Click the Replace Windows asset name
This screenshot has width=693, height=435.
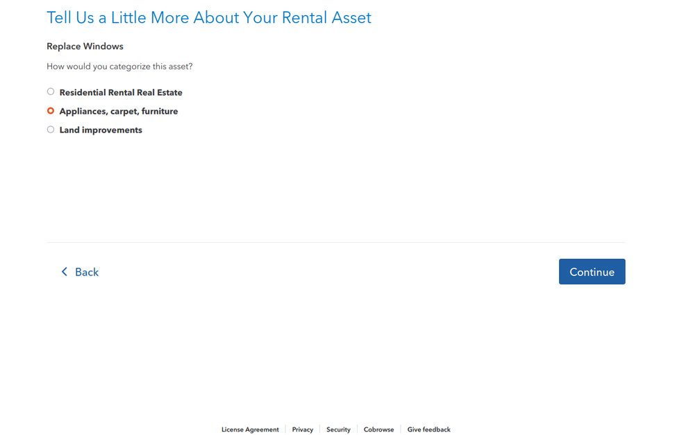coord(85,46)
